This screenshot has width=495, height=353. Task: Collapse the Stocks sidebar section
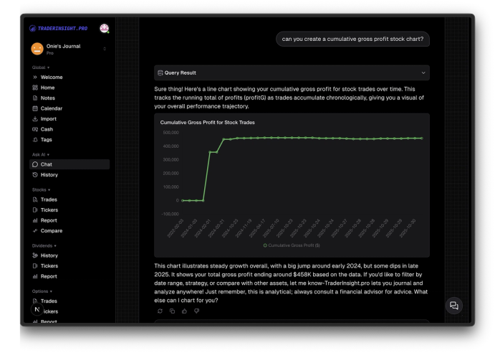(x=41, y=190)
